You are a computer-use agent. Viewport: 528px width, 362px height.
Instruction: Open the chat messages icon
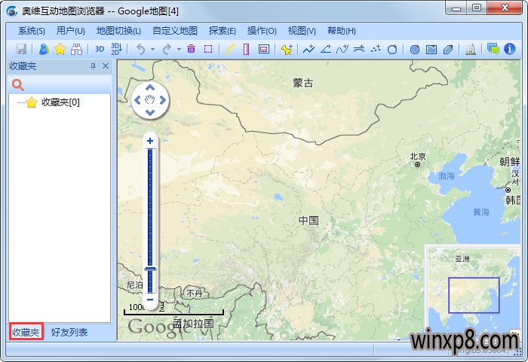tap(493, 49)
